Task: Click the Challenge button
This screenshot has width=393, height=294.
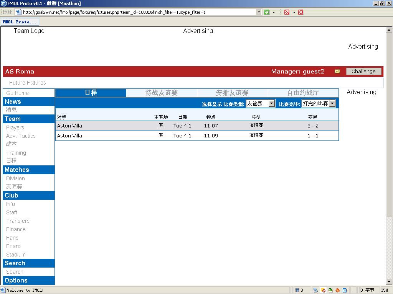Action: pos(363,72)
